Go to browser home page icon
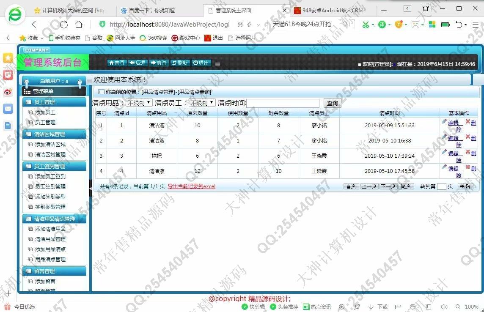 [79, 25]
